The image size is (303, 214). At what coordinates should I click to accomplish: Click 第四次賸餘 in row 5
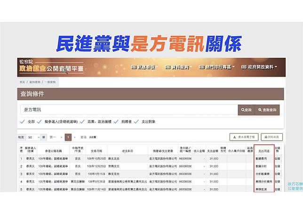(78, 190)
